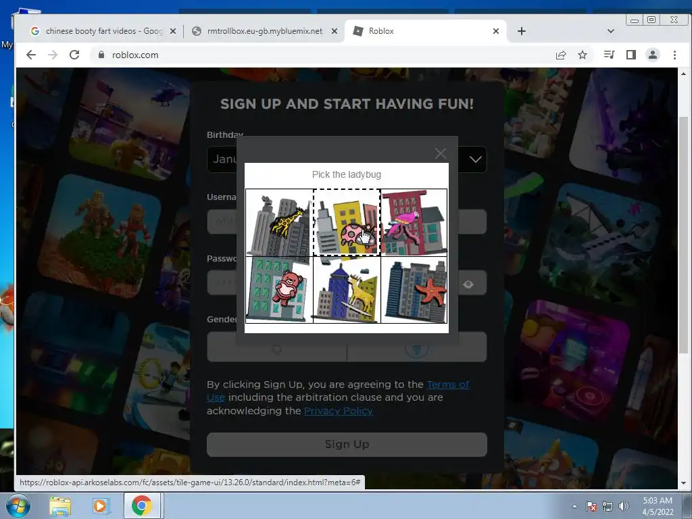Click the padlock site info icon

click(101, 55)
